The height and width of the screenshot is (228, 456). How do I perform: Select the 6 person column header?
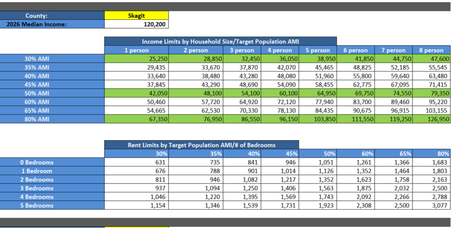pyautogui.click(x=355, y=50)
